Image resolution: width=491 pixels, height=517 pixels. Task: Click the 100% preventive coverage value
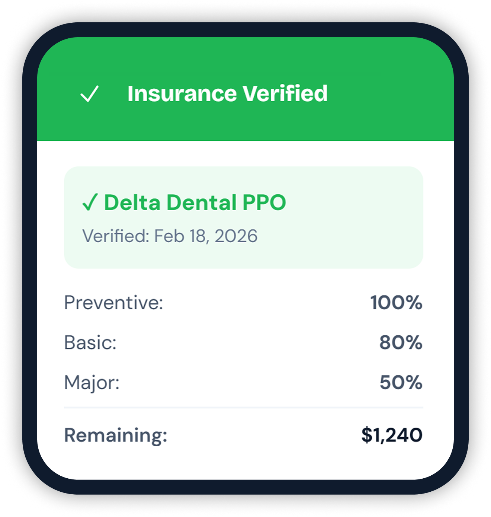tap(396, 302)
